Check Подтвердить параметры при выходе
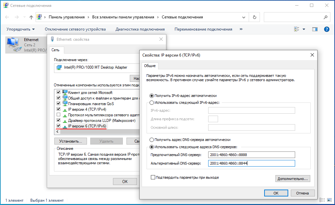This screenshot has height=205, width=335. (x=153, y=177)
